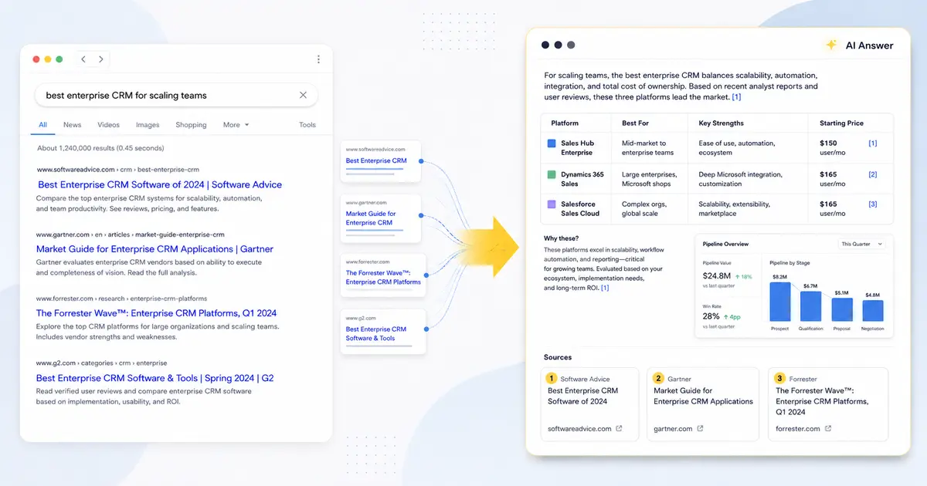This screenshot has height=486, width=927.
Task: Click source number 1 badge
Action: [x=552, y=378]
